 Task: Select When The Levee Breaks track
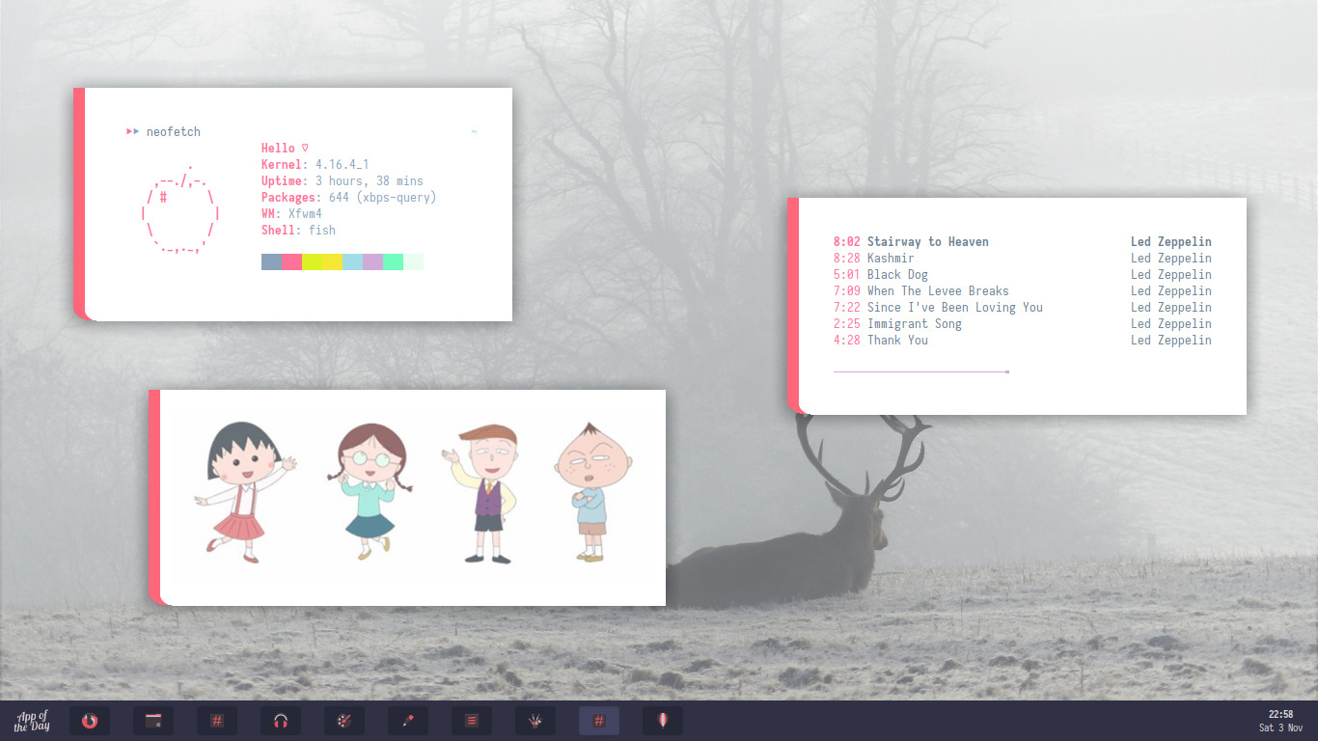coord(938,291)
